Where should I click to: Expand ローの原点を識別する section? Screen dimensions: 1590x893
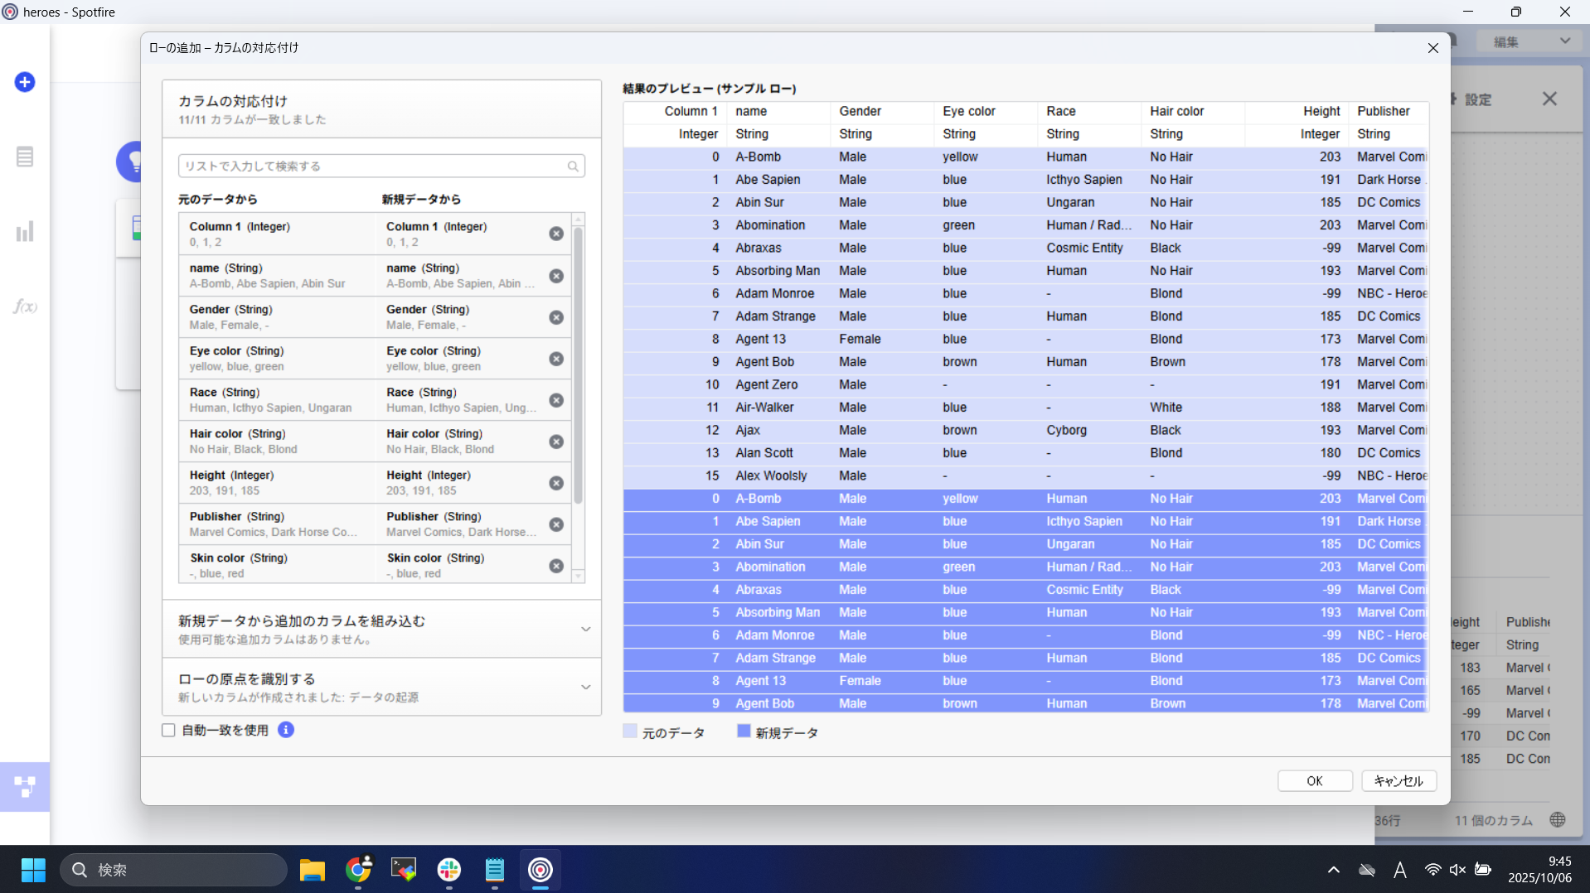pyautogui.click(x=585, y=688)
